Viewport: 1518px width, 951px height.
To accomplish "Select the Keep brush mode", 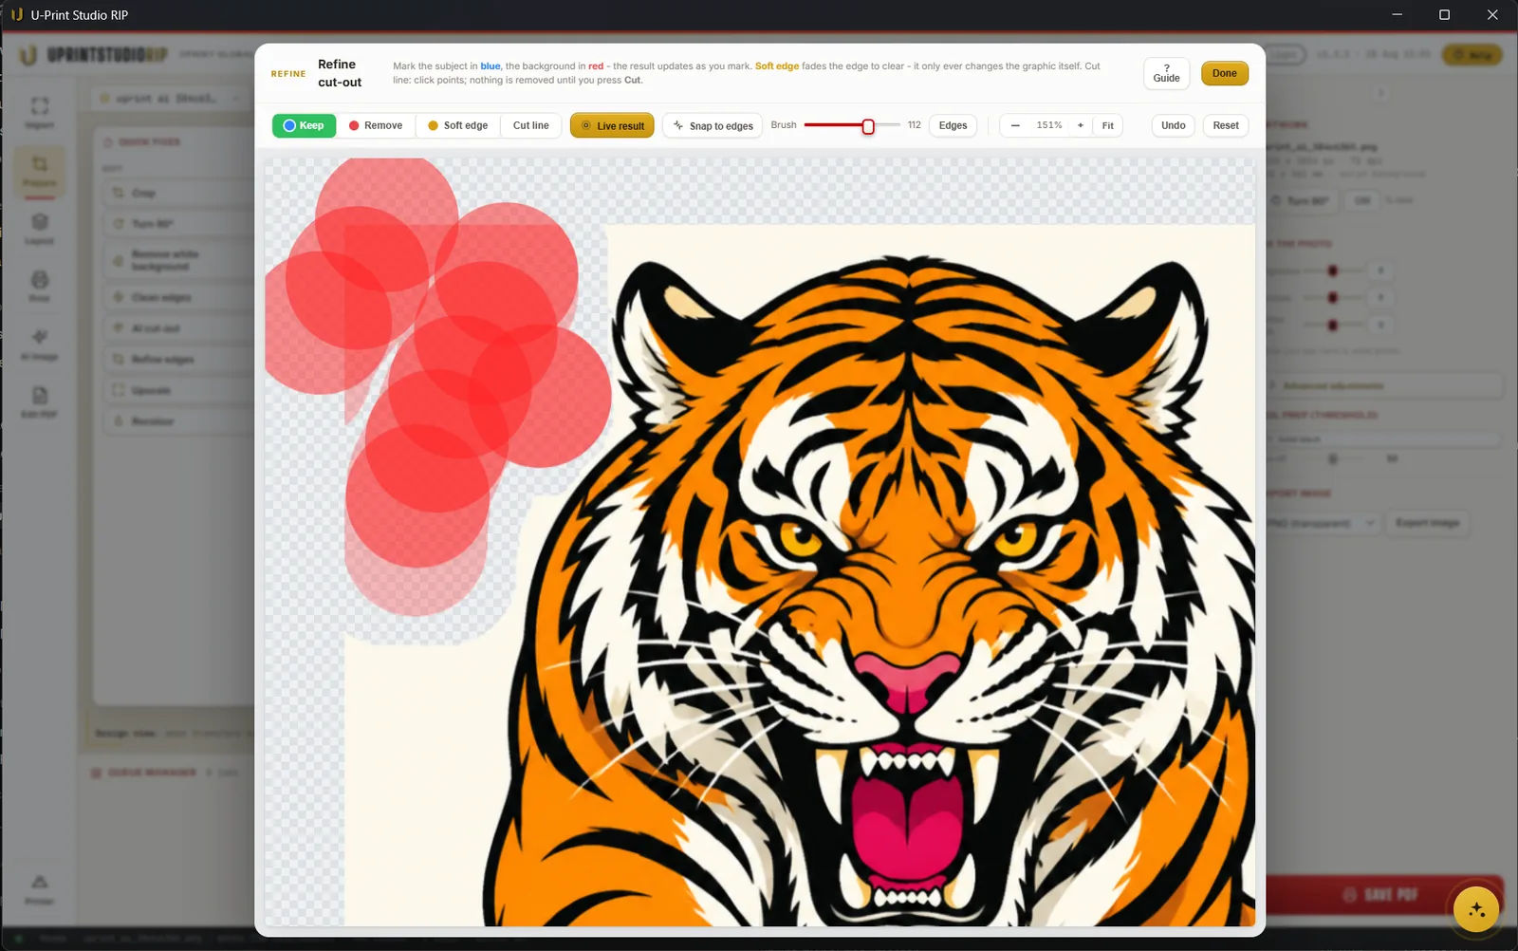I will pyautogui.click(x=304, y=125).
